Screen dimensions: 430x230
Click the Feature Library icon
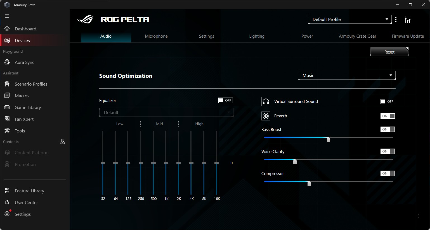click(7, 191)
